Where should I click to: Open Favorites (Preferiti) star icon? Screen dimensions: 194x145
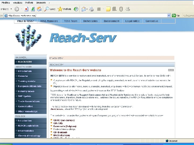(x=60, y=9)
